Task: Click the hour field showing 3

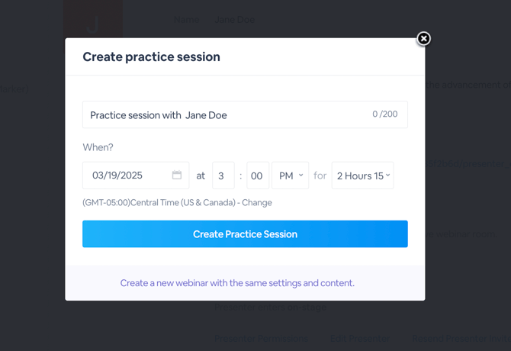Action: [223, 175]
